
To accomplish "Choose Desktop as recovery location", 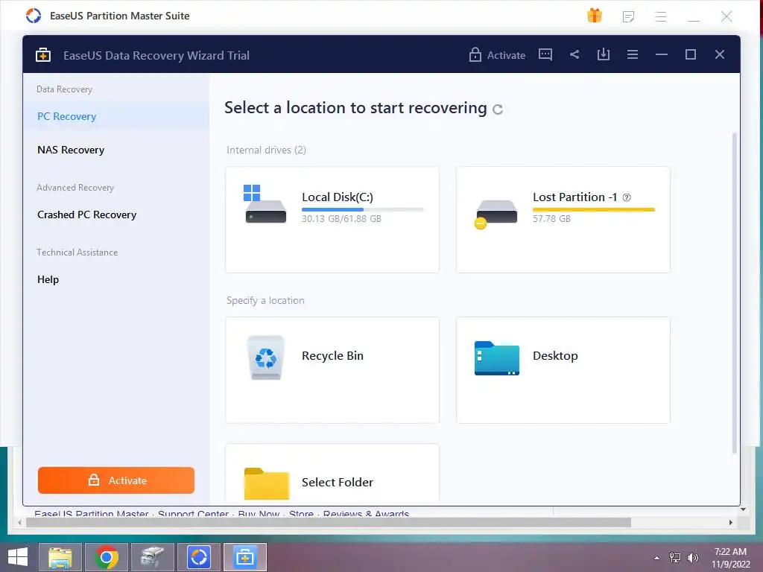I will 563,370.
